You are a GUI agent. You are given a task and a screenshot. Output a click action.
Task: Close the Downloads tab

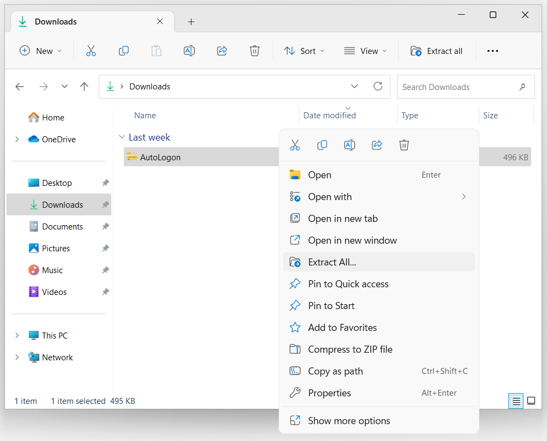point(160,22)
